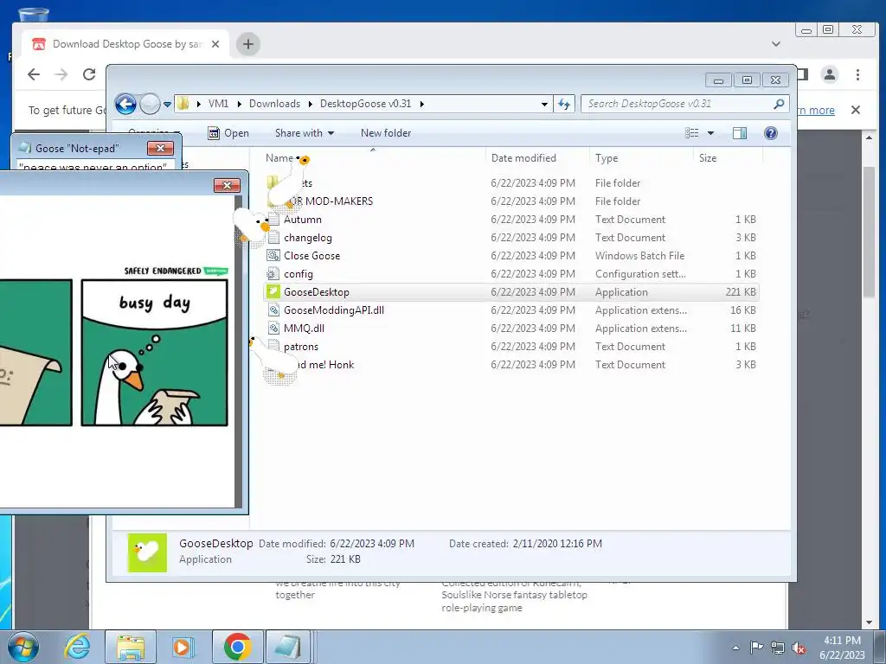Click the large goose icon in details pane
886x664 pixels.
tap(147, 552)
